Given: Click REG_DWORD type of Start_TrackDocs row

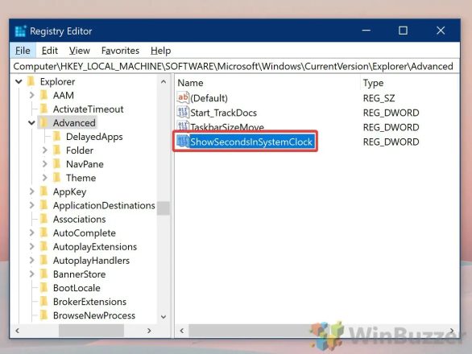Looking at the screenshot, I should coord(391,113).
